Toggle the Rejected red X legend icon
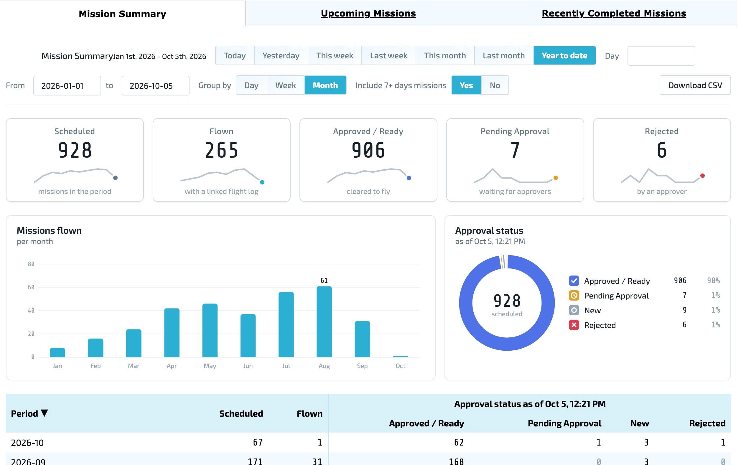 [x=574, y=325]
